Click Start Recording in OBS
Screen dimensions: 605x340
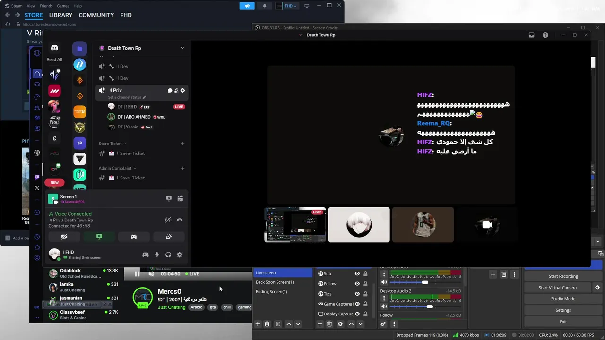[563, 276]
